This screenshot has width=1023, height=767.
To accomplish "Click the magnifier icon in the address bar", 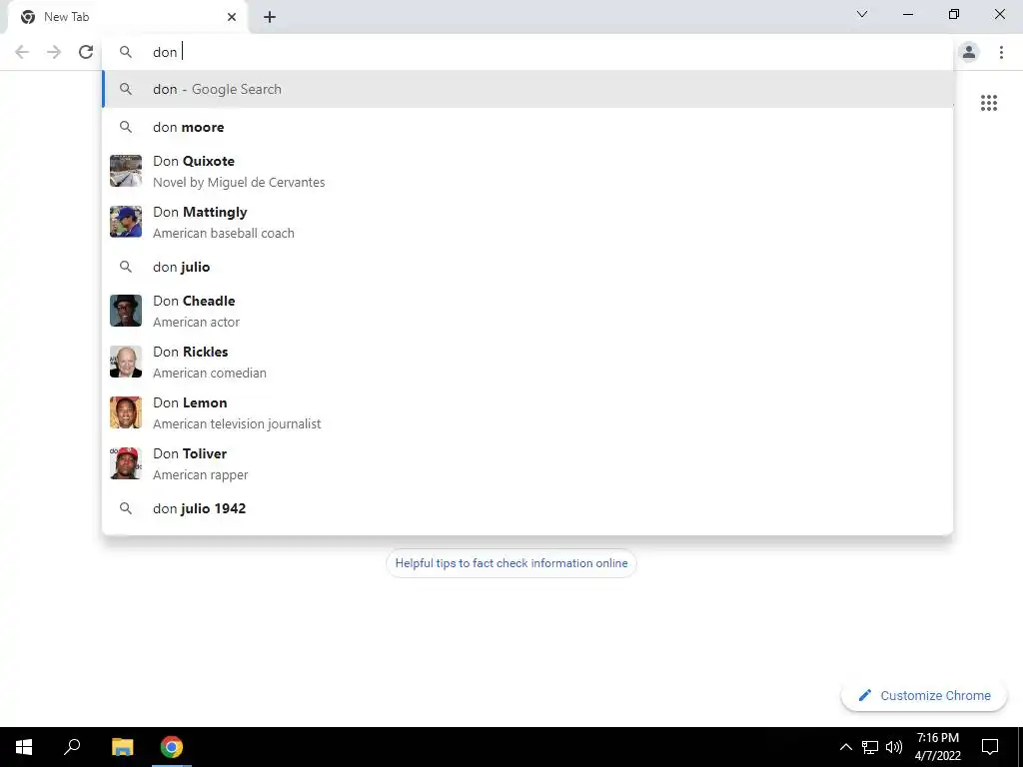I will pos(126,52).
